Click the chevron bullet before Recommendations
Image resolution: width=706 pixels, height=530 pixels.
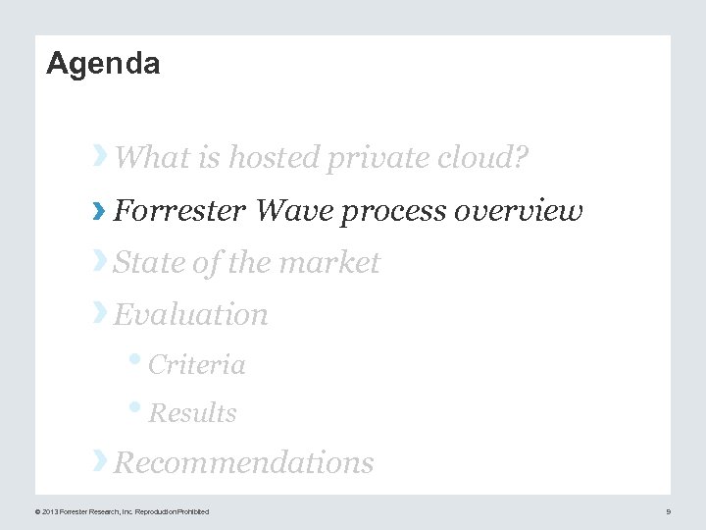pyautogui.click(x=99, y=459)
